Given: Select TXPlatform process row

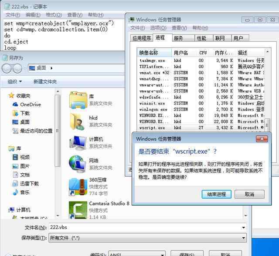Looking at the screenshot, I should (x=201, y=67).
